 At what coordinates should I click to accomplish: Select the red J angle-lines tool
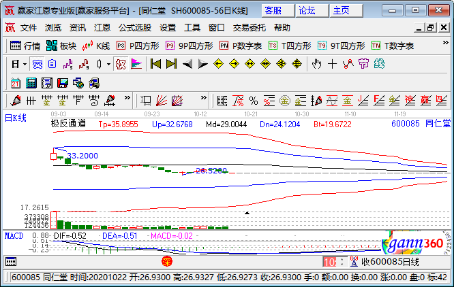click(x=363, y=101)
